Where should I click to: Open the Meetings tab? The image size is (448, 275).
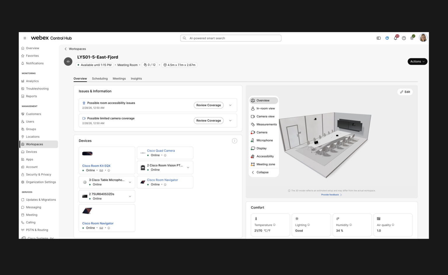(x=119, y=79)
